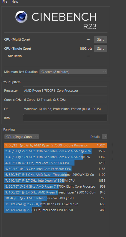
Task: Select ranking row 7 Xeon W-3265M
Action: click(56, 181)
